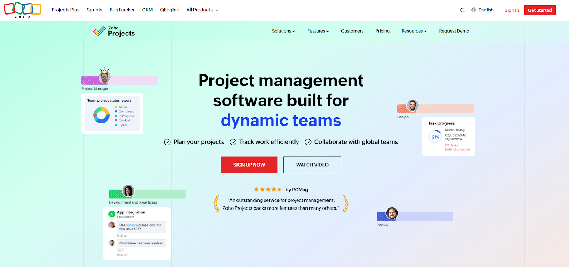Expand the Solutions menu
This screenshot has width=569, height=267.
(283, 31)
